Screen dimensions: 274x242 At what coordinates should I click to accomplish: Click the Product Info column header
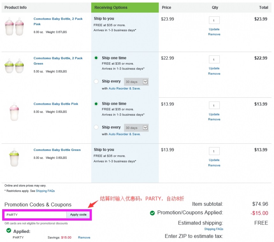click(16, 8)
